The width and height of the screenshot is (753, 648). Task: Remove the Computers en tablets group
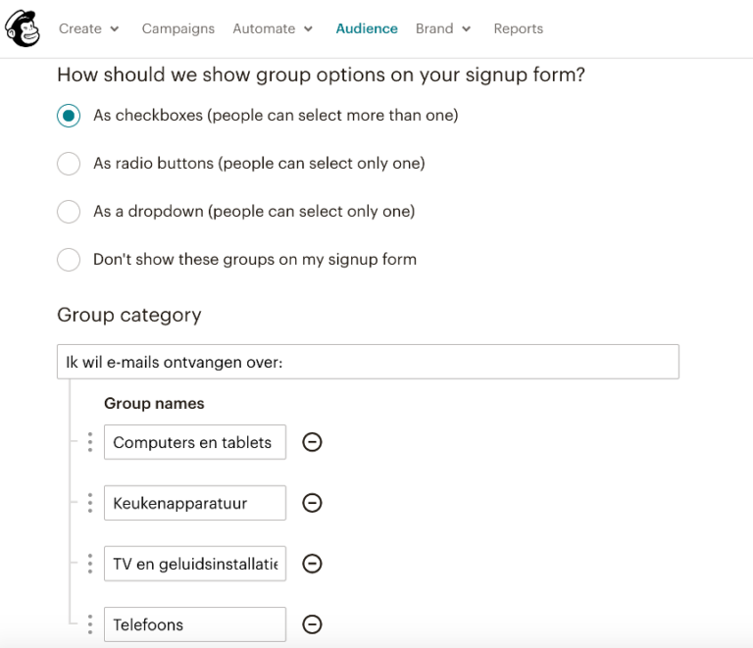312,442
